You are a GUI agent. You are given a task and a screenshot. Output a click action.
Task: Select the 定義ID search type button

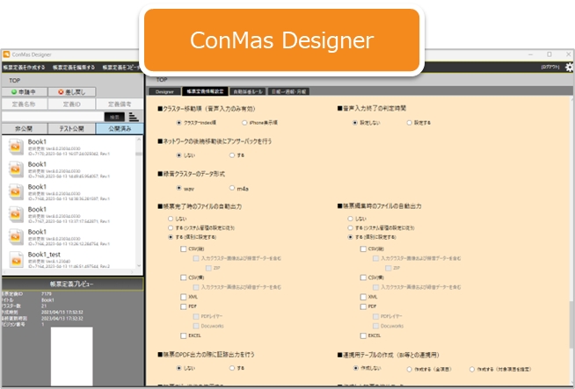pyautogui.click(x=72, y=104)
